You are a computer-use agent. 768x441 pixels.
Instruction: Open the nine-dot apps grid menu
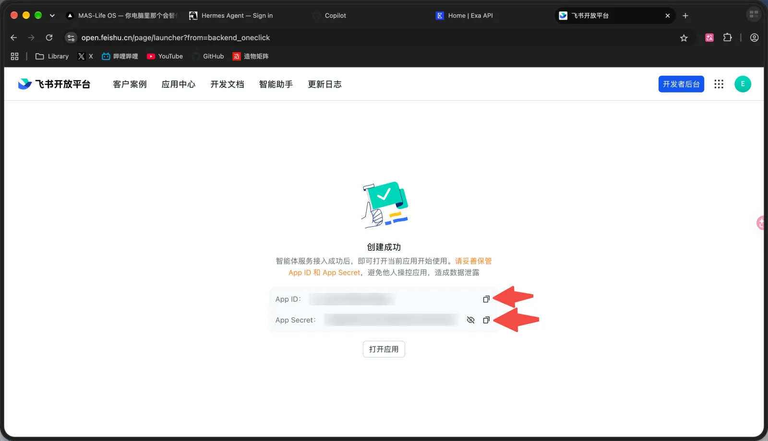tap(719, 84)
